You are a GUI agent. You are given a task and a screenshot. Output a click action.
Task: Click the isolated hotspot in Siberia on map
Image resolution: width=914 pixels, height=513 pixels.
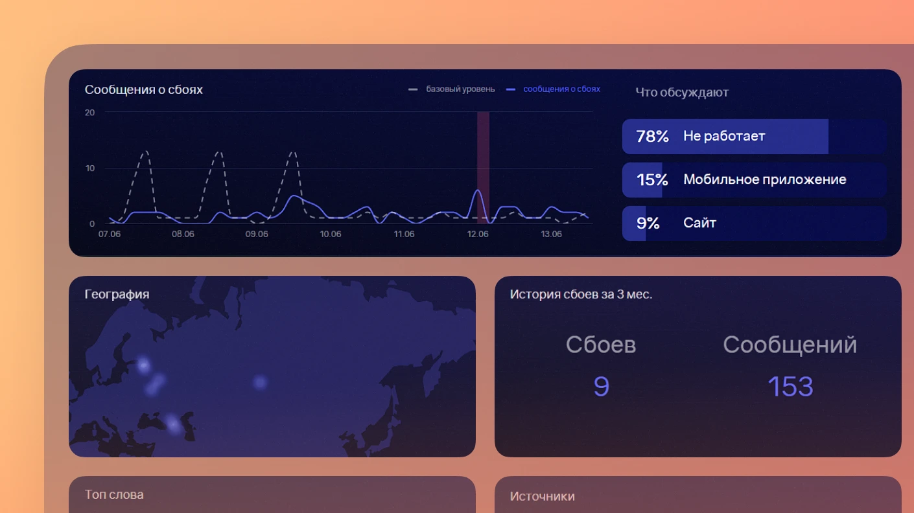[x=260, y=382]
